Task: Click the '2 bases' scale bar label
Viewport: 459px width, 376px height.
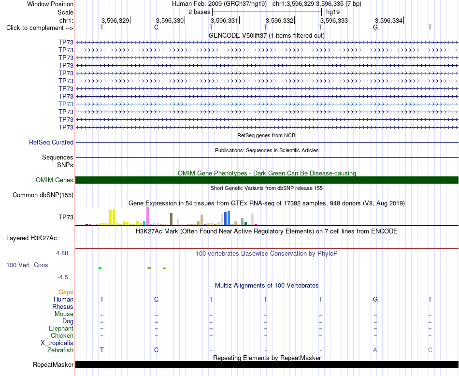Action: (199, 12)
